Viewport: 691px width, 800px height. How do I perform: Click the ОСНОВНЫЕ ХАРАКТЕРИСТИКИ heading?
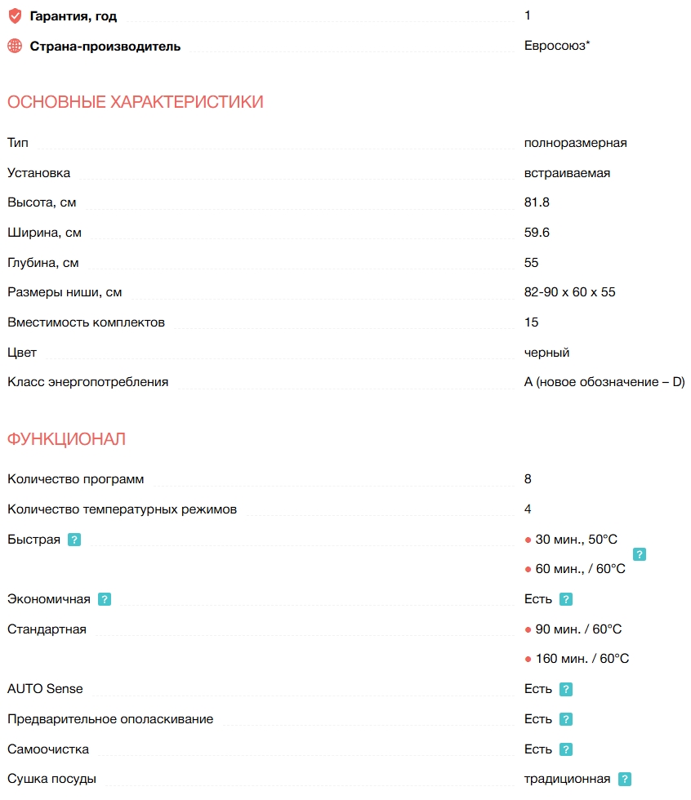pos(136,102)
